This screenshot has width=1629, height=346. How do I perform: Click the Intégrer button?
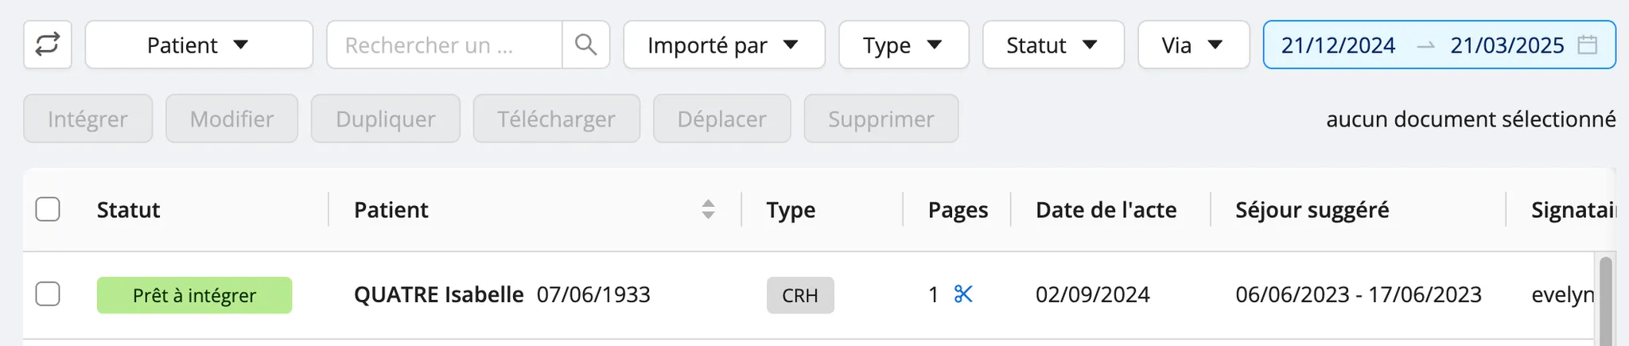(87, 119)
